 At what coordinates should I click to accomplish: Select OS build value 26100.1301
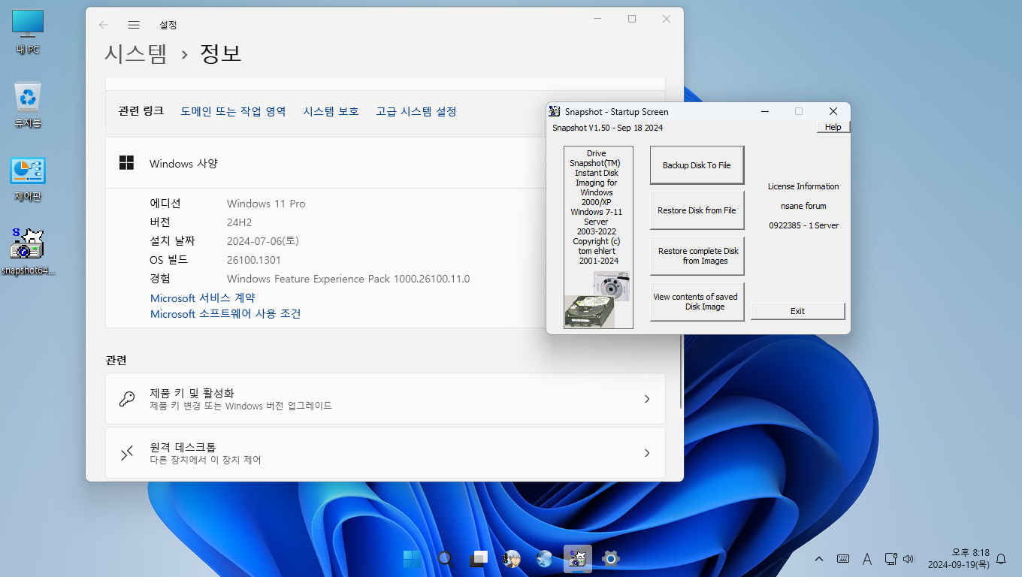click(254, 260)
